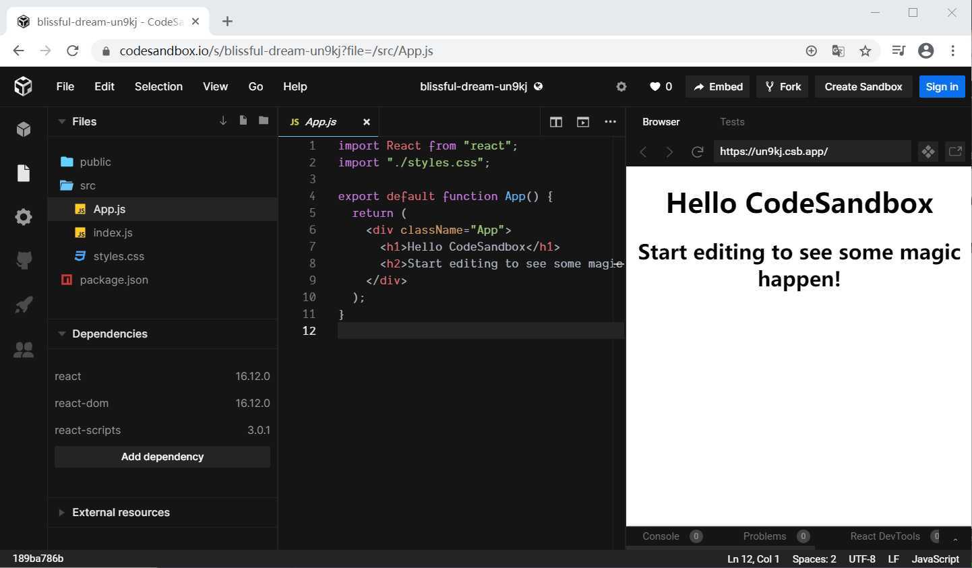This screenshot has width=972, height=568.
Task: Open the Help menu
Action: click(295, 86)
